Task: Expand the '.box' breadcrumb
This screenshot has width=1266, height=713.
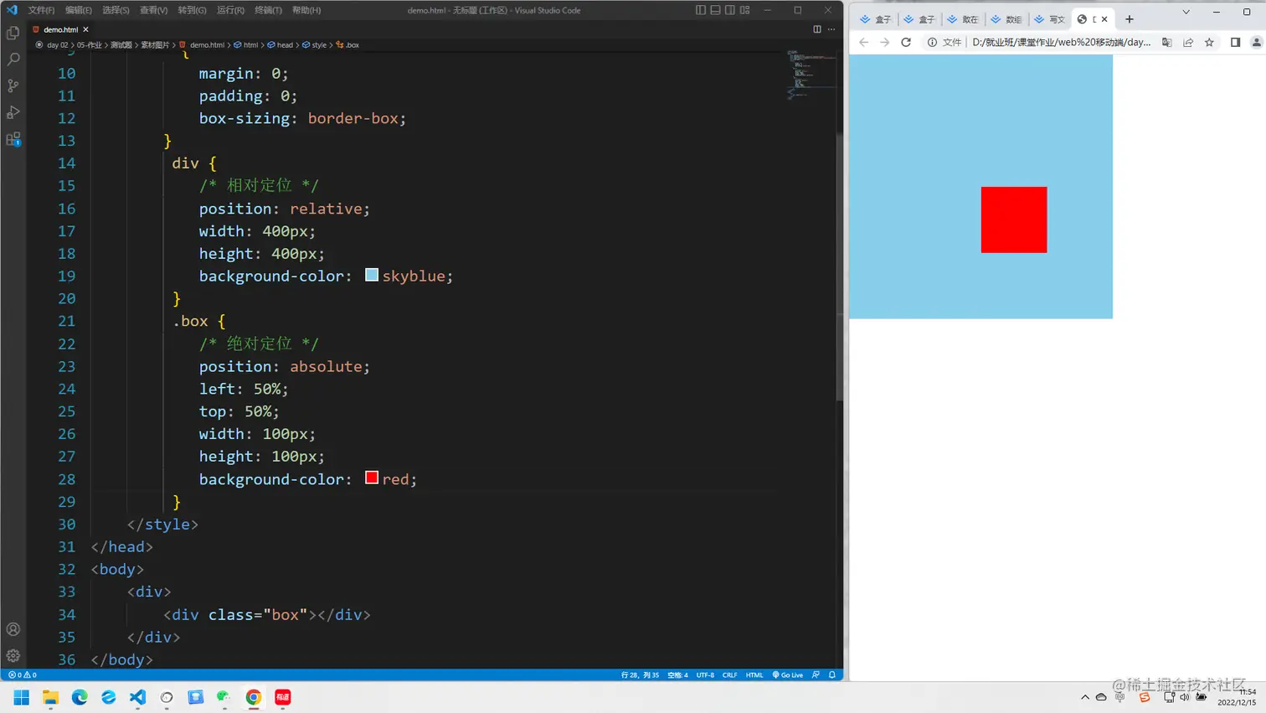Action: 347,45
